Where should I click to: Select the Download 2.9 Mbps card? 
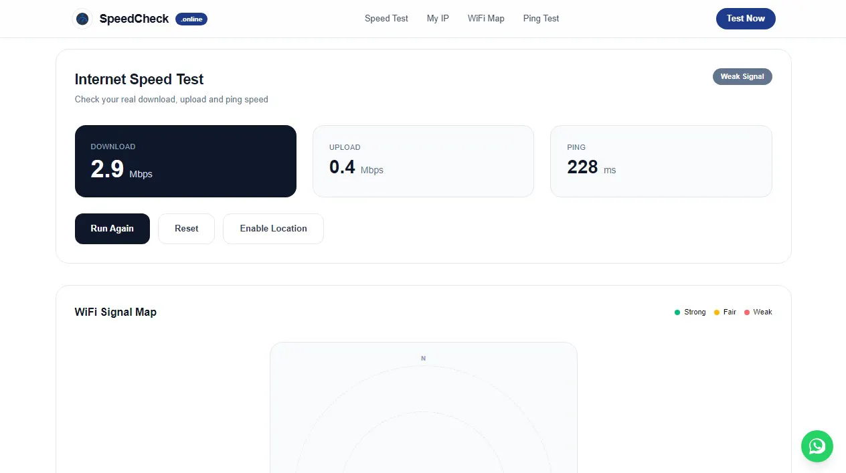pyautogui.click(x=185, y=161)
